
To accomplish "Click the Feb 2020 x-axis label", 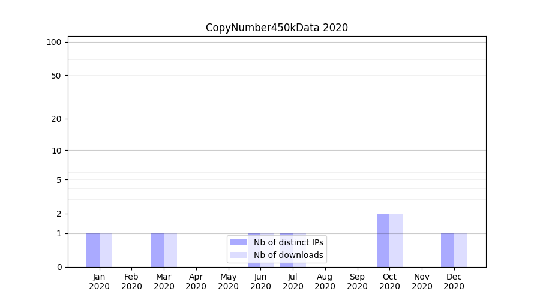I will click(131, 281).
